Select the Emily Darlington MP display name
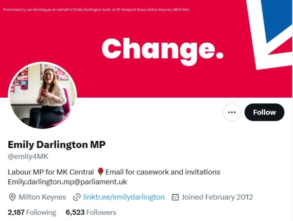 coord(57,144)
